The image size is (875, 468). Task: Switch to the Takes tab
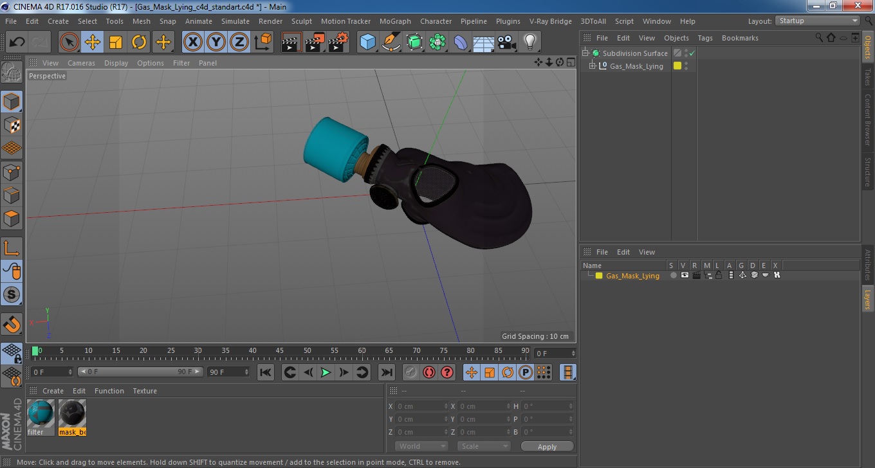867,76
